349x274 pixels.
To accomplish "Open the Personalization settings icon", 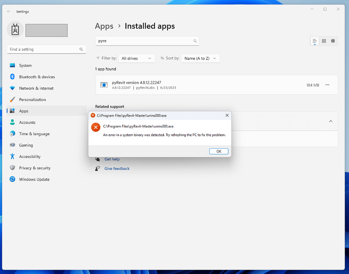I will (x=11, y=99).
